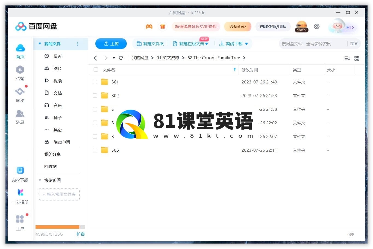
Task: Refresh the folder listing
Action: [x=121, y=58]
